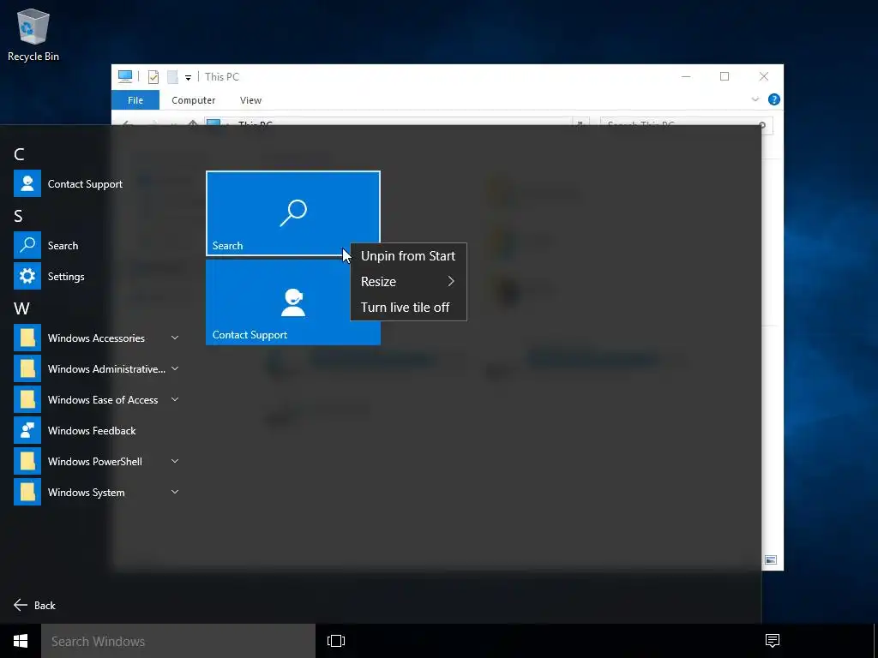Expand the ribbon chevron in This PC
The width and height of the screenshot is (878, 658).
point(755,99)
